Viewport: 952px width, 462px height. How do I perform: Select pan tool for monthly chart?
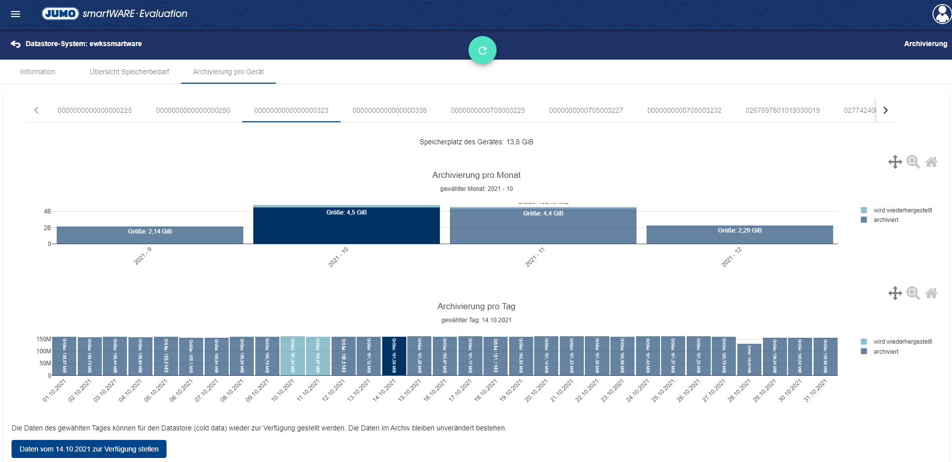[895, 162]
